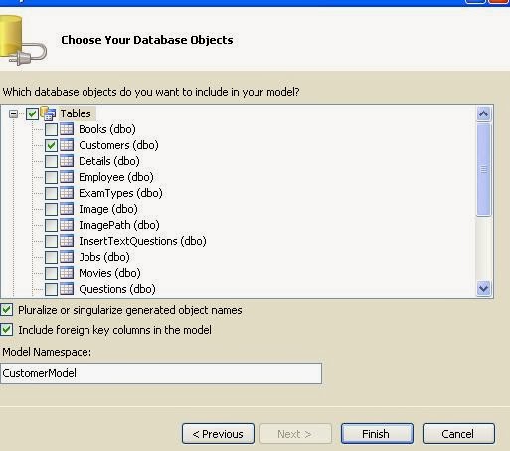Collapse the Tables tree node
Screen dimensions: 510x451
pos(13,114)
